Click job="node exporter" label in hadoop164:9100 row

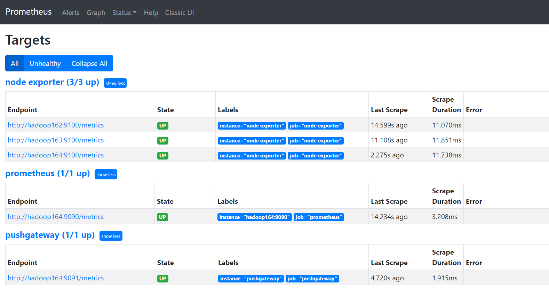pyautogui.click(x=316, y=156)
